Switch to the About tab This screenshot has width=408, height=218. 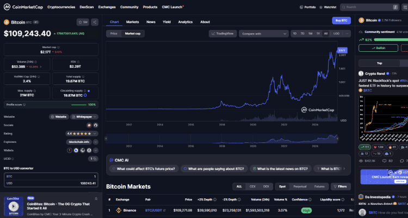205,22
